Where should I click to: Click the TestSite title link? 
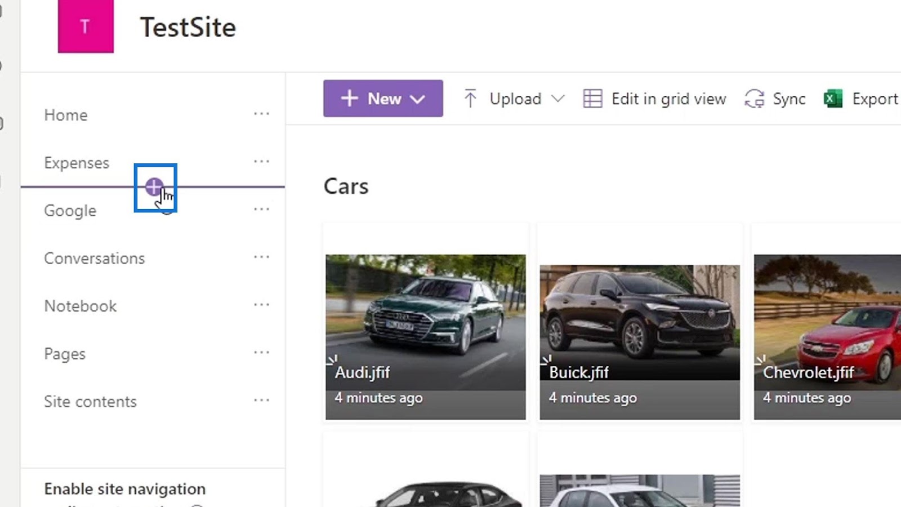(188, 27)
